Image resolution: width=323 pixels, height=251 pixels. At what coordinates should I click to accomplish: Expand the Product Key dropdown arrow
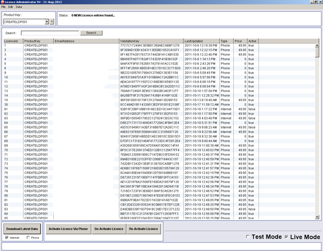(47, 22)
